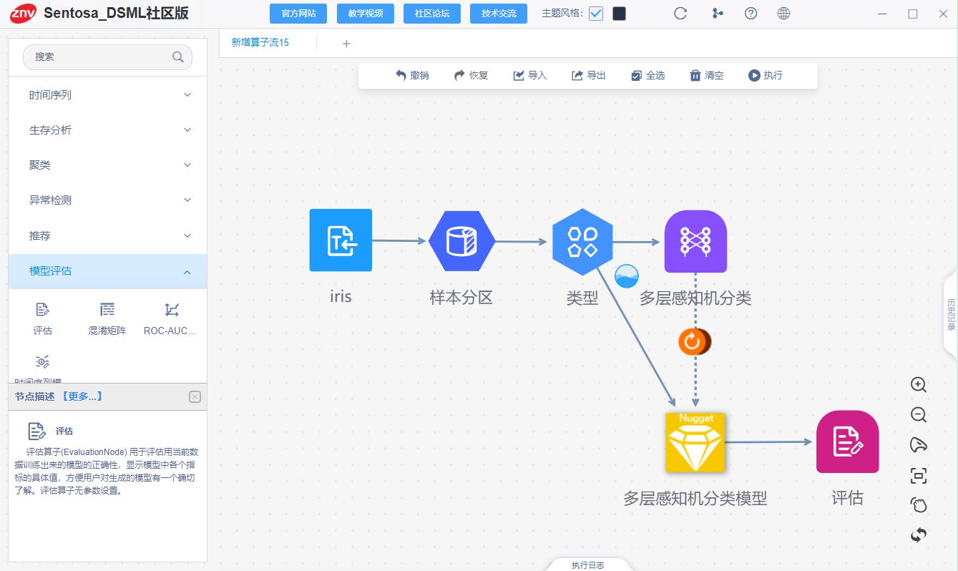Click 清空 to clear the canvas
The image size is (958, 571).
706,75
